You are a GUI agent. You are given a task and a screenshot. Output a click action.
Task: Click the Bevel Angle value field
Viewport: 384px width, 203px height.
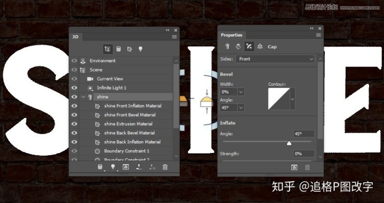pyautogui.click(x=229, y=108)
